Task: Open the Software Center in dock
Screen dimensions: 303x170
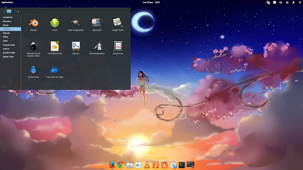Action: tap(164, 165)
